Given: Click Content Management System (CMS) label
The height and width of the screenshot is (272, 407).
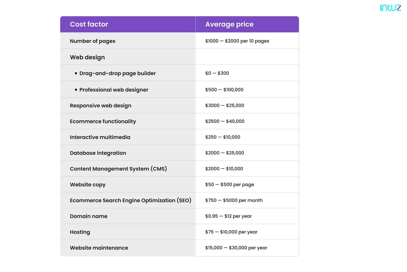Looking at the screenshot, I should (x=118, y=169).
